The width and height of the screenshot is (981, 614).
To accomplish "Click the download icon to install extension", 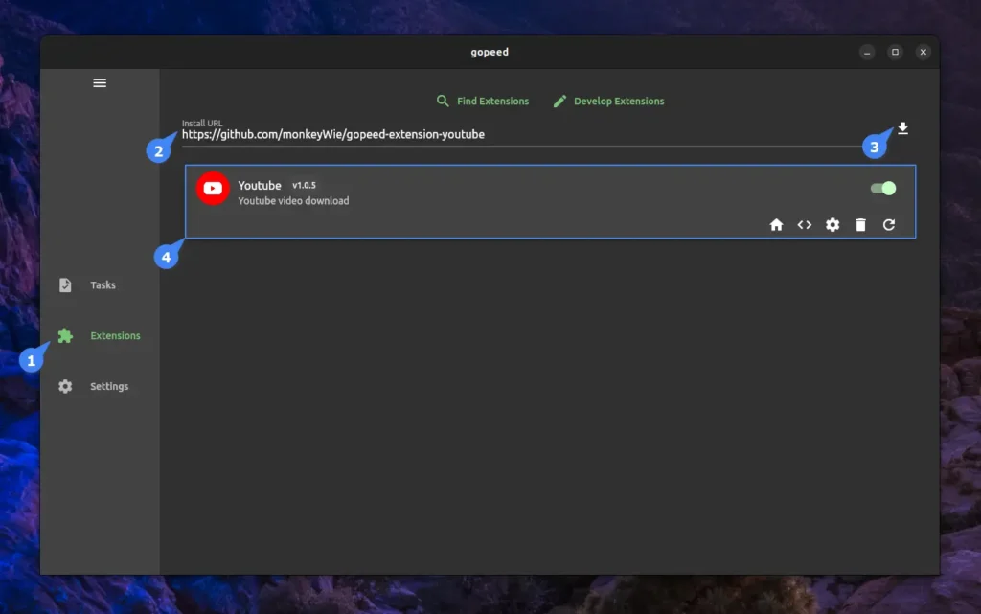I will pyautogui.click(x=902, y=128).
